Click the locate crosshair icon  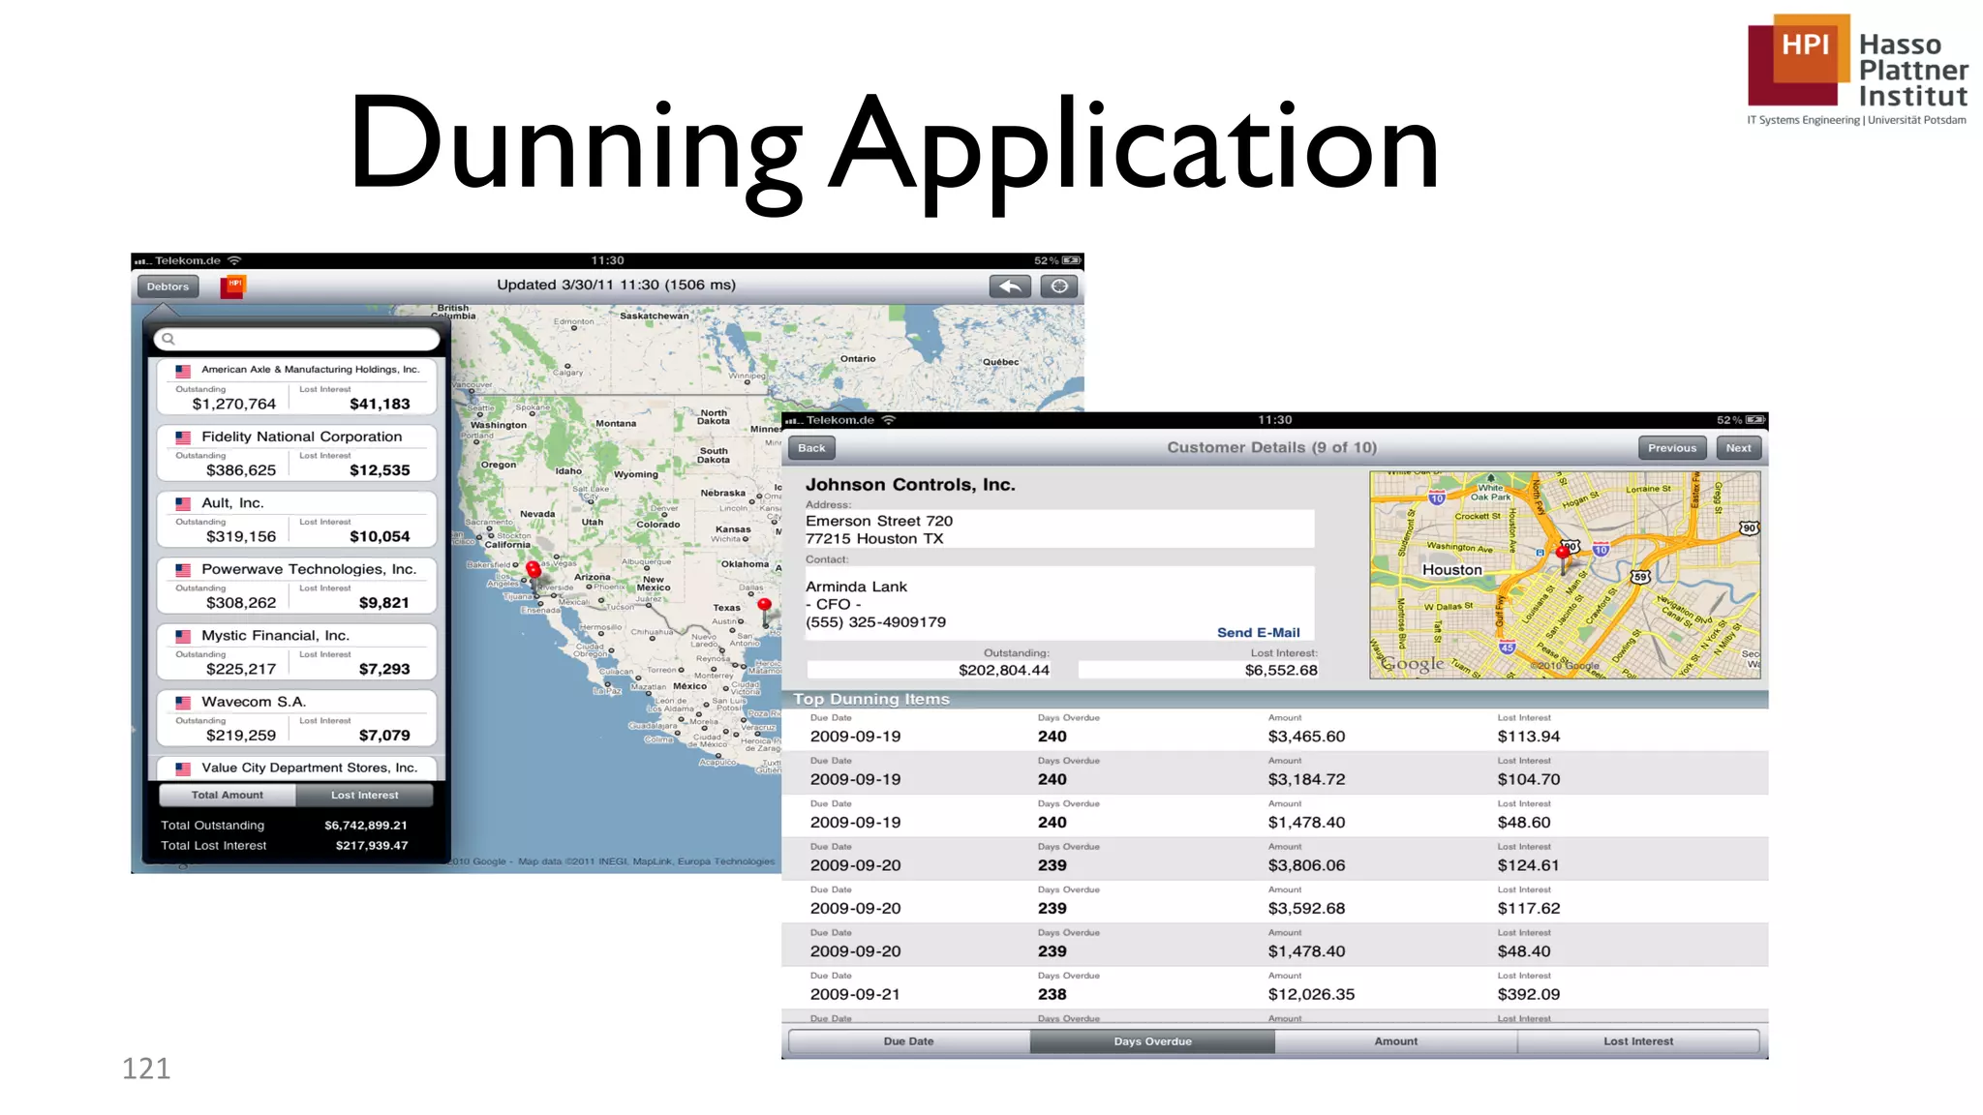1059,286
